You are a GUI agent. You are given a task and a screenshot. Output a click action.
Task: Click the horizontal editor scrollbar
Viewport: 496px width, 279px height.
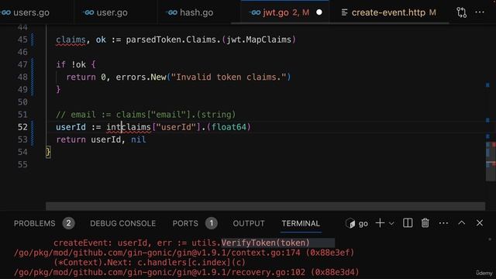pos(265,206)
